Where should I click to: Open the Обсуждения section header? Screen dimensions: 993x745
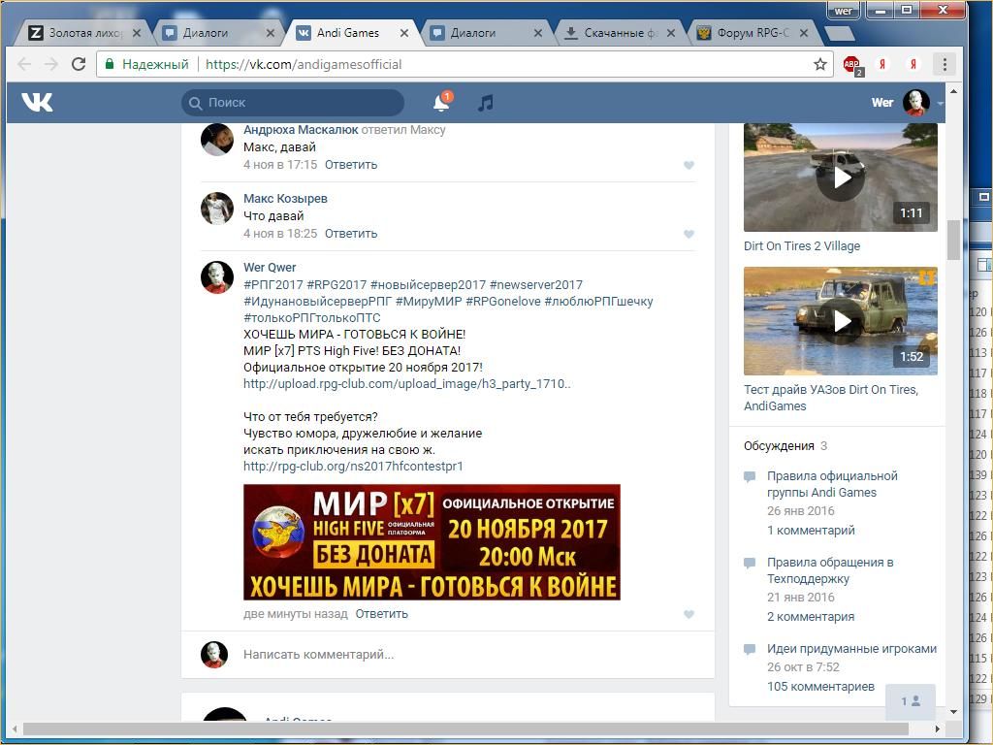(x=779, y=446)
